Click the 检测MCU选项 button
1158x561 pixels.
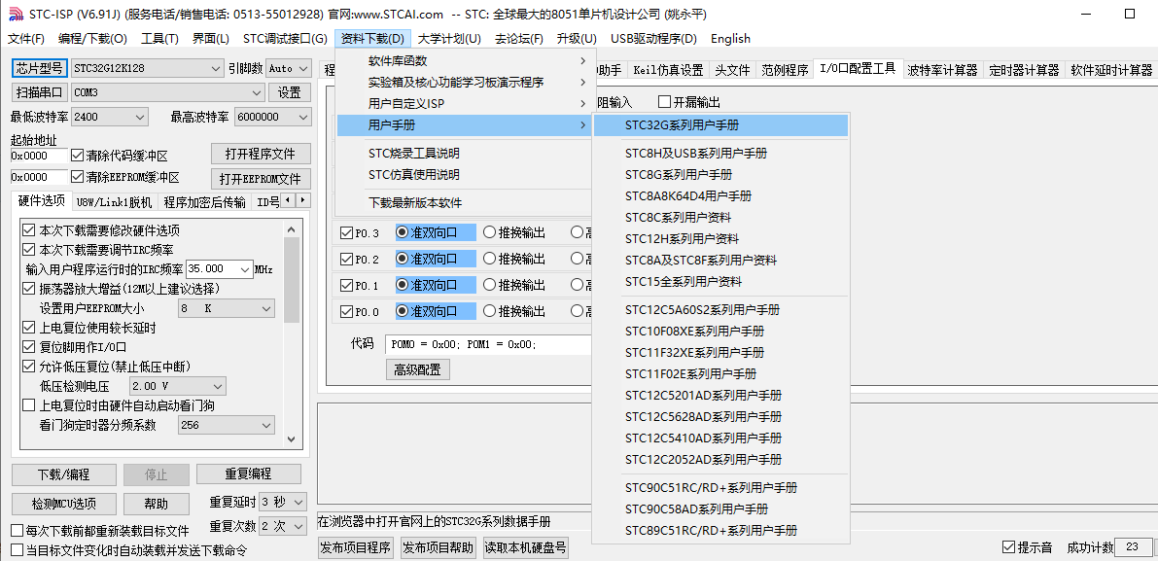(65, 504)
